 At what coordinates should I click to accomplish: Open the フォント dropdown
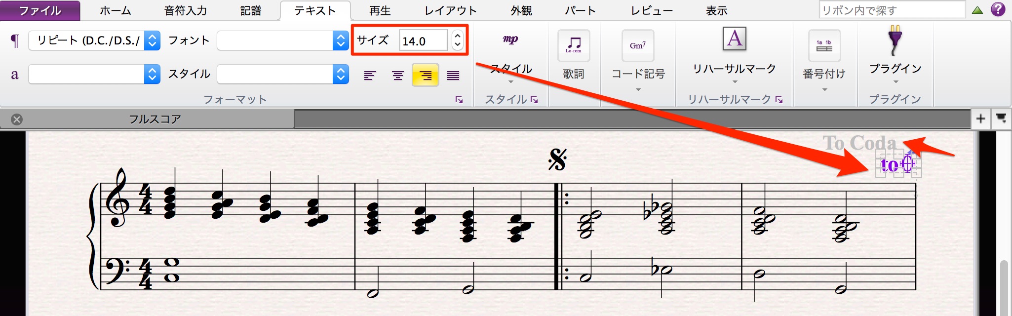[x=283, y=40]
